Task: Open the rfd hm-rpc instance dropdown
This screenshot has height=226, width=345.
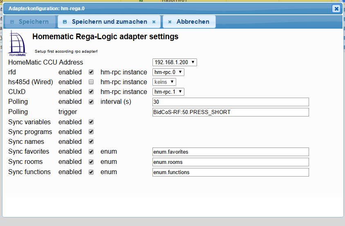Action: (x=168, y=72)
